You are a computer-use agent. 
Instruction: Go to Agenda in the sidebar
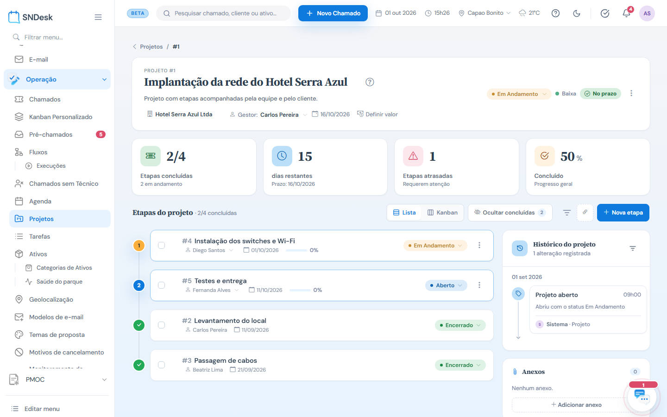[60, 201]
